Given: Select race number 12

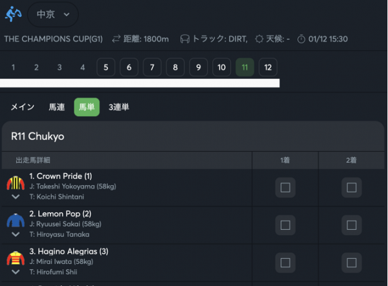Looking at the screenshot, I should (268, 67).
